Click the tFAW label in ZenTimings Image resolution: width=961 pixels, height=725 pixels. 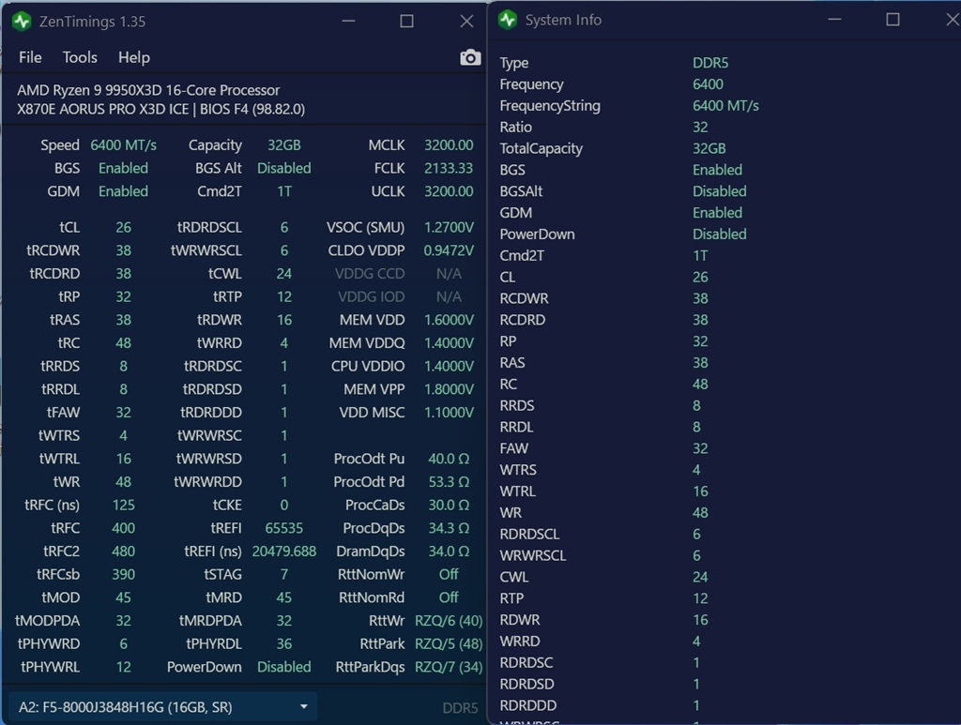tap(63, 413)
